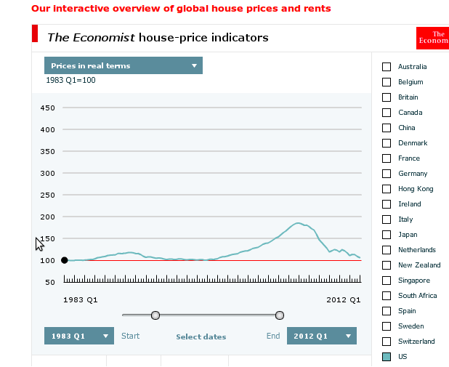The image size is (449, 367).
Task: Select the Germany checkbox
Action: (387, 174)
